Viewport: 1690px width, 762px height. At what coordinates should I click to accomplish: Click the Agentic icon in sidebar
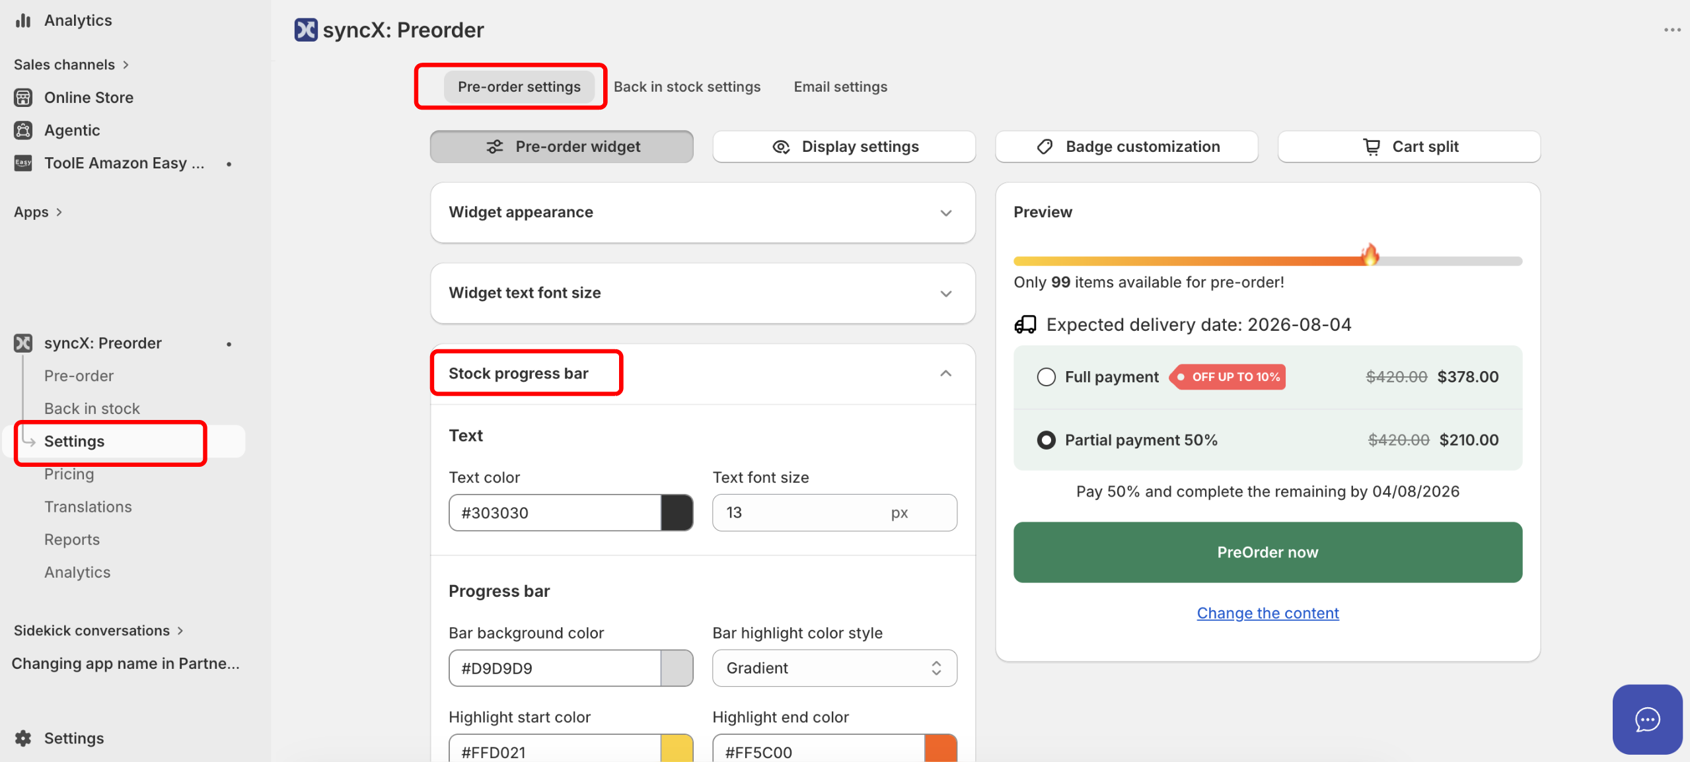[x=23, y=131]
